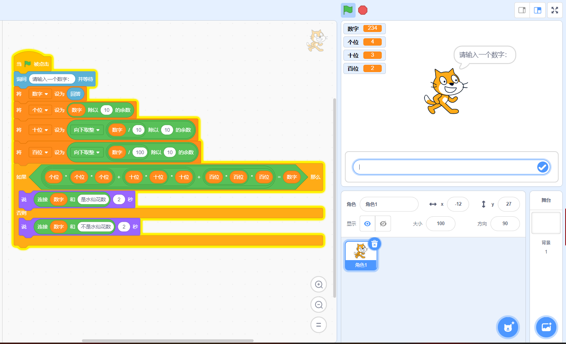Delete sprite 角色1 with trash icon

pos(374,244)
